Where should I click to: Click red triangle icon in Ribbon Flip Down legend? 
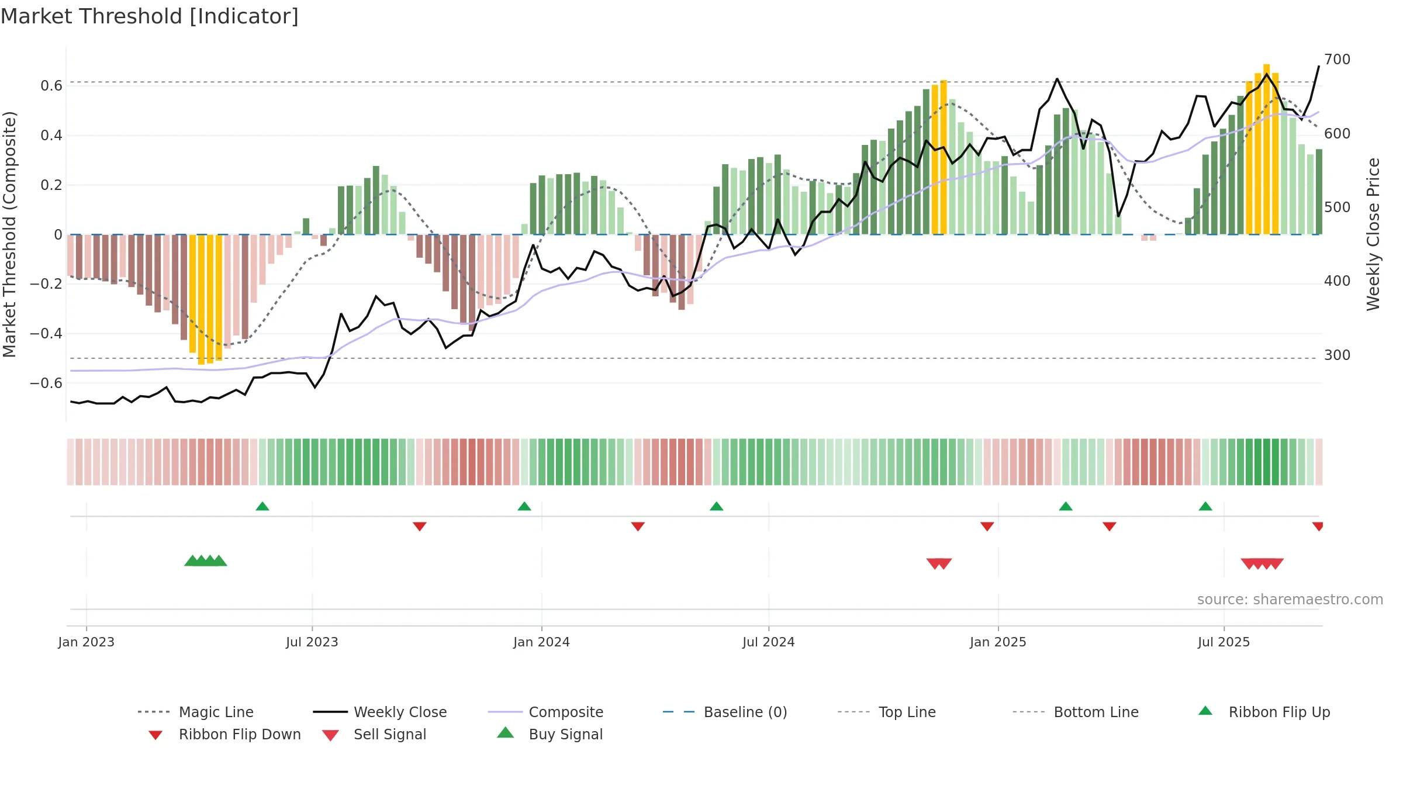click(155, 735)
